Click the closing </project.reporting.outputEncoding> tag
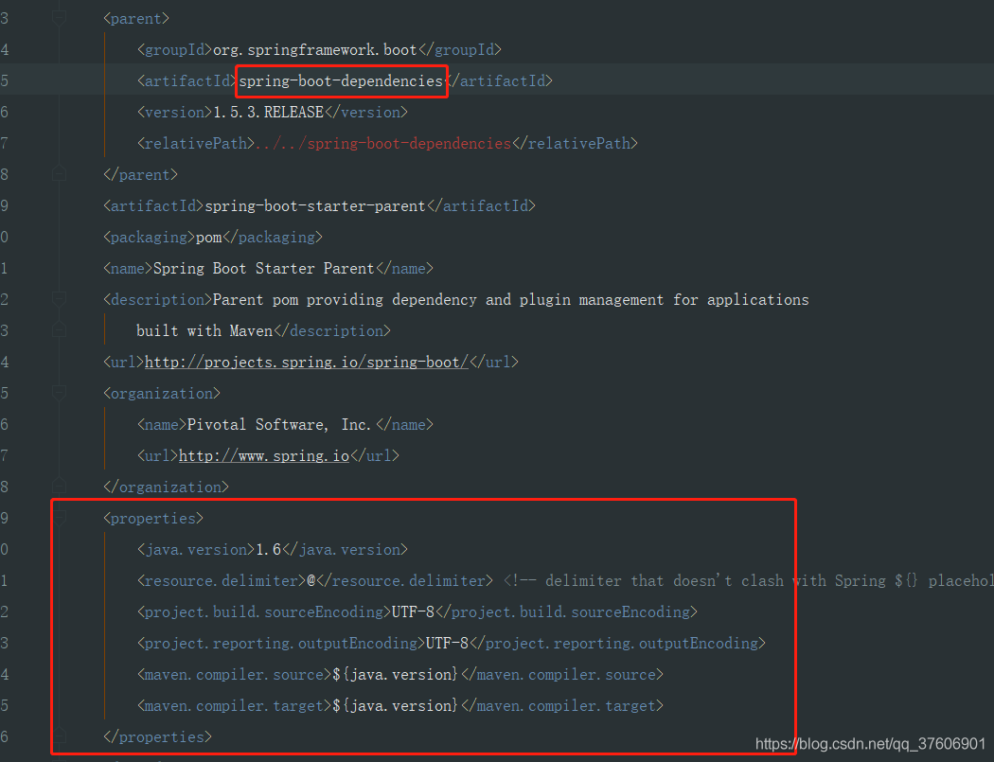994x762 pixels. click(x=617, y=644)
